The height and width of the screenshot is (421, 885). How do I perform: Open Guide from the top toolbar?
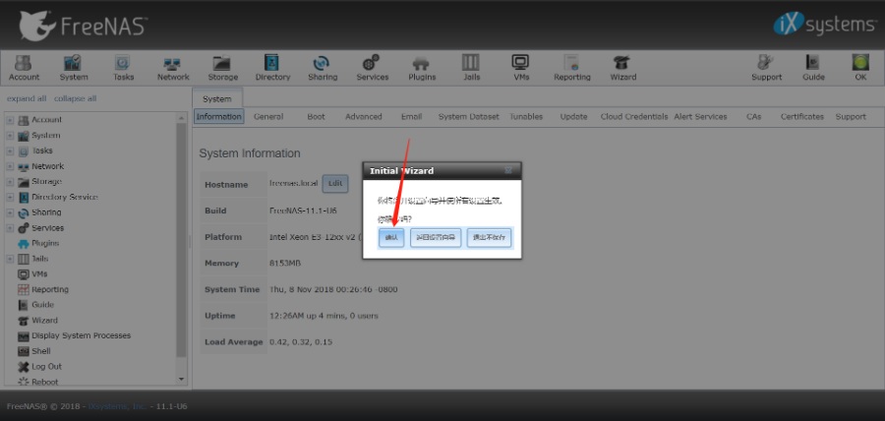pyautogui.click(x=813, y=68)
